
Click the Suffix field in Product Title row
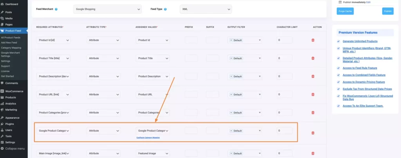(x=212, y=59)
